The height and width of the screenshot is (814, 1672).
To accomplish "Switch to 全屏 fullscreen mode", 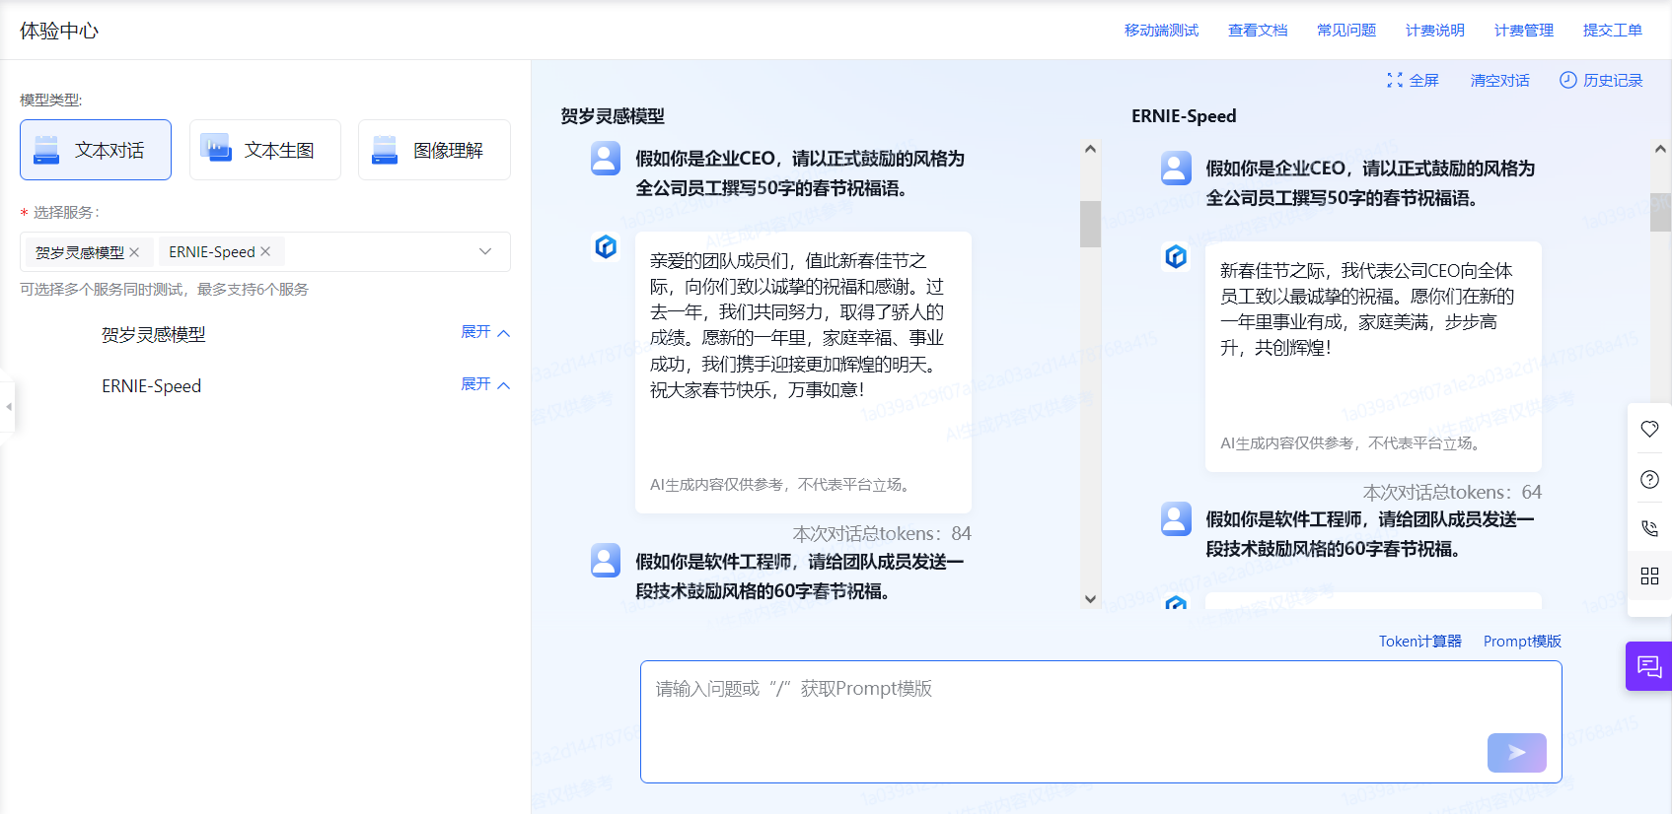I will tap(1413, 81).
